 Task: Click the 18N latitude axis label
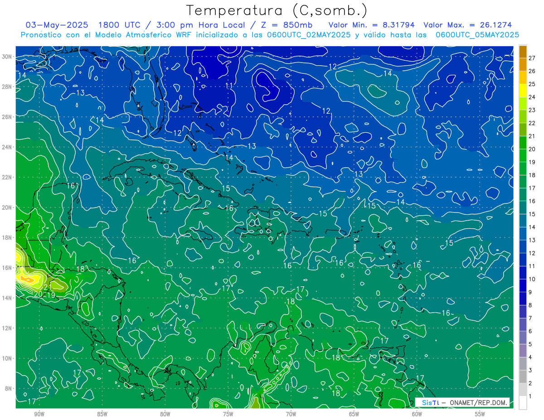pos(8,237)
